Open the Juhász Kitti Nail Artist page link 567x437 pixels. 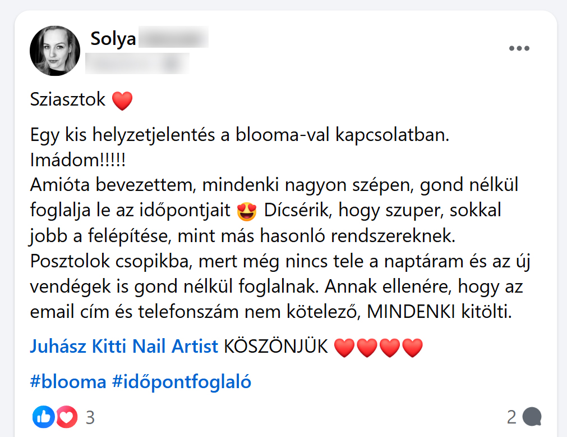pyautogui.click(x=124, y=346)
